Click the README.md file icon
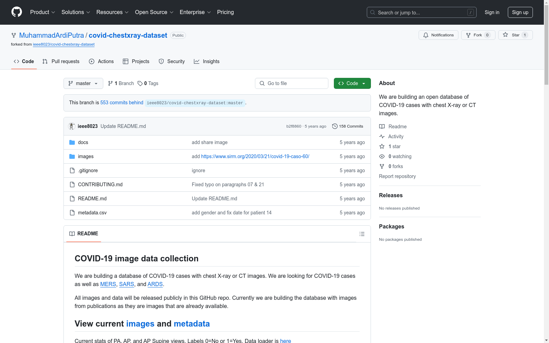 coord(72,199)
